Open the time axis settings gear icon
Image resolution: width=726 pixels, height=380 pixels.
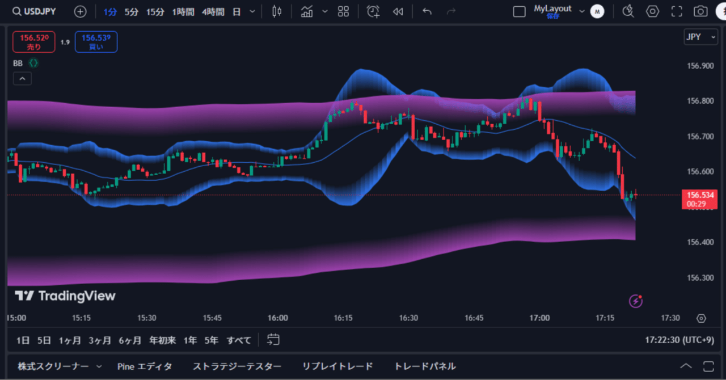point(701,318)
